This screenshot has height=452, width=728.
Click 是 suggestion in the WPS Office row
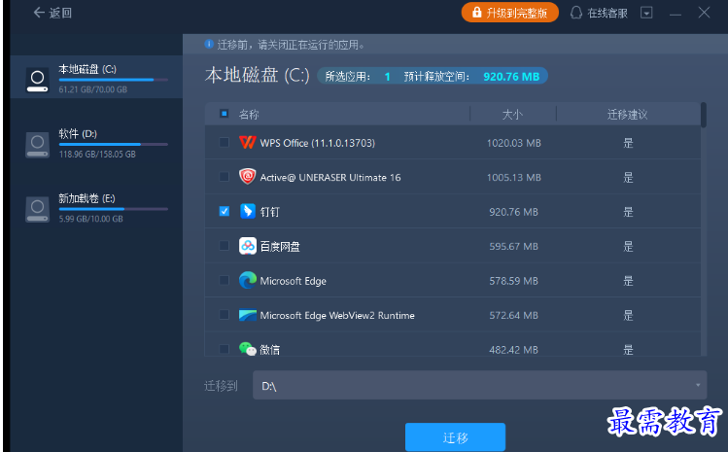[x=628, y=143]
